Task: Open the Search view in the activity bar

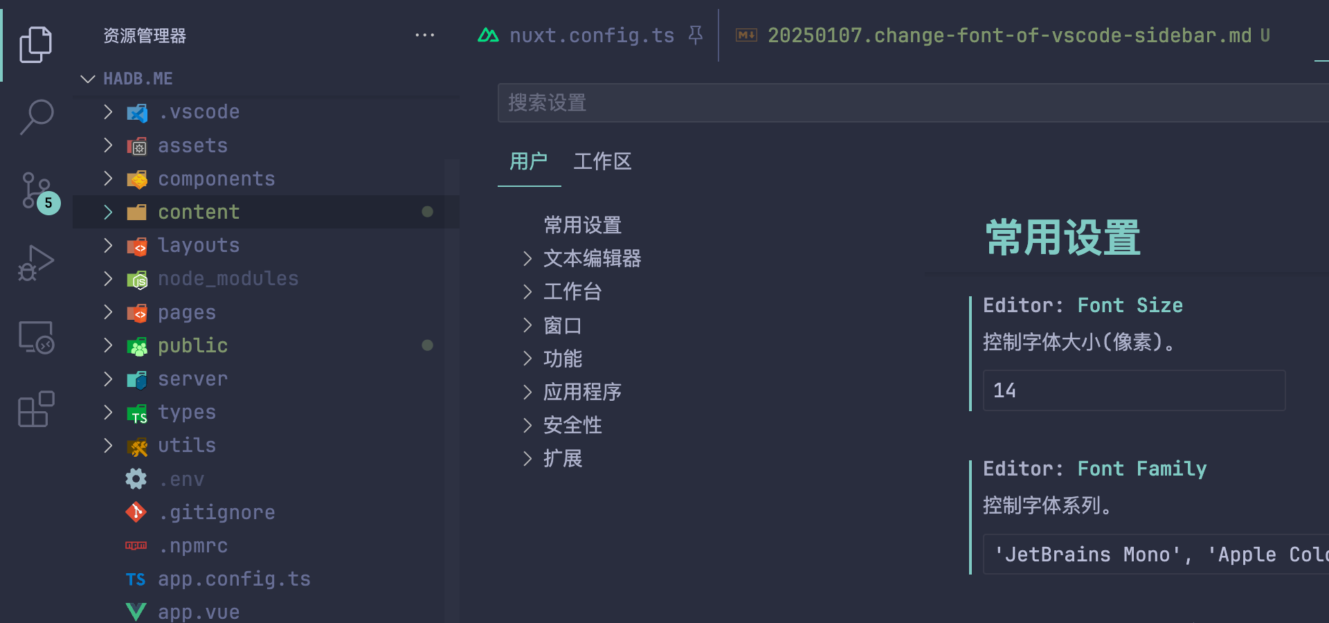Action: tap(36, 118)
